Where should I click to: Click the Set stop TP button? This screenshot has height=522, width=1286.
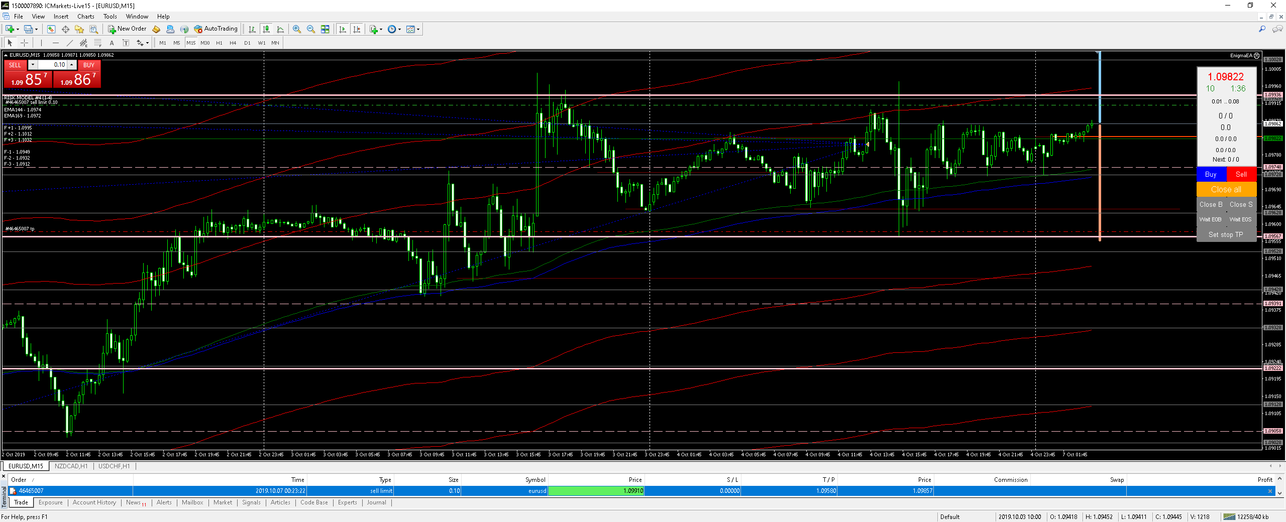point(1226,234)
